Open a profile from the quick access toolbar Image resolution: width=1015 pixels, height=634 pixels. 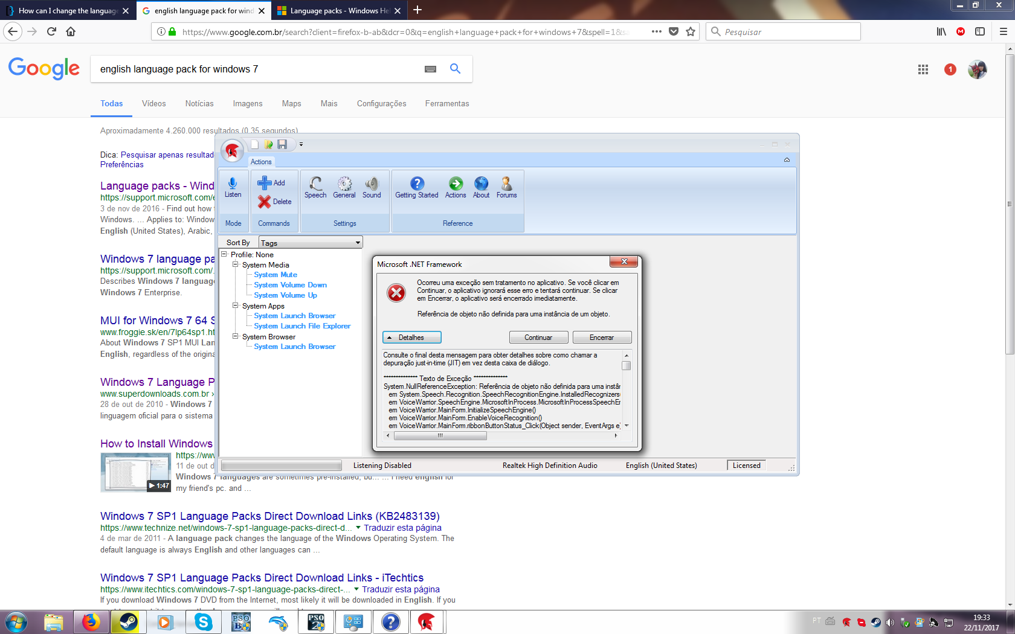[x=268, y=144]
